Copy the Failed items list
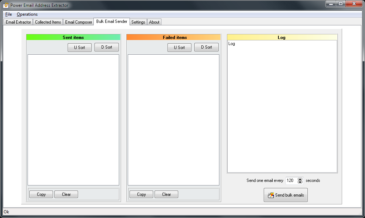 (141, 194)
